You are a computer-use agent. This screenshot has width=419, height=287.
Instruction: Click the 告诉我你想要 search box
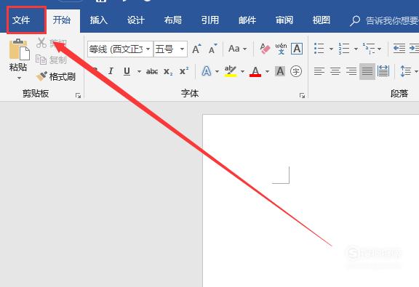(384, 20)
